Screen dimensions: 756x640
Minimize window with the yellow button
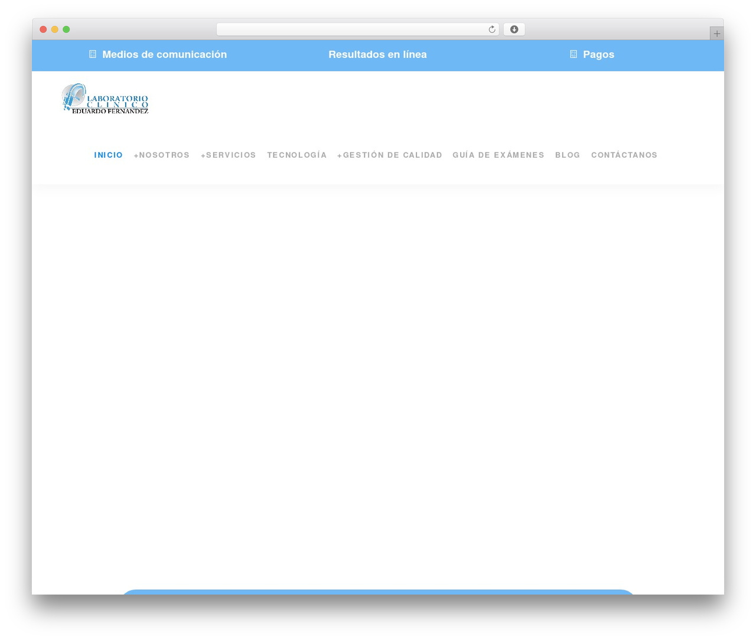point(55,30)
